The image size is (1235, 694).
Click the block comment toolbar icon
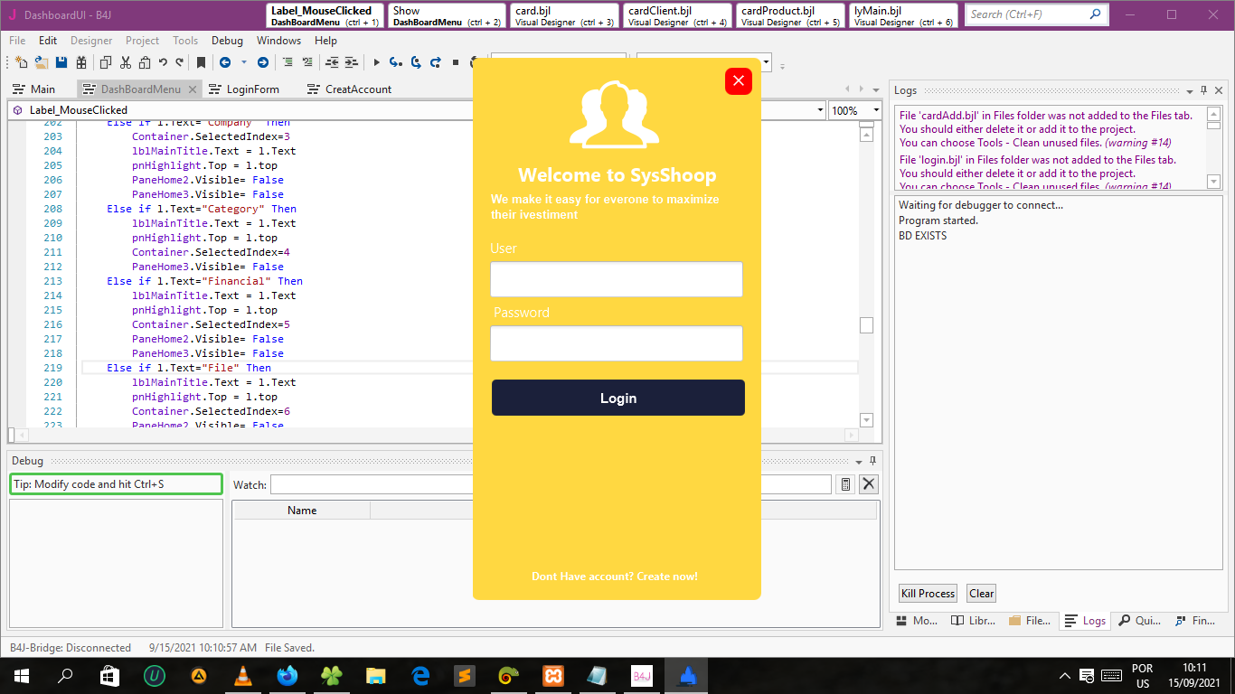(288, 62)
